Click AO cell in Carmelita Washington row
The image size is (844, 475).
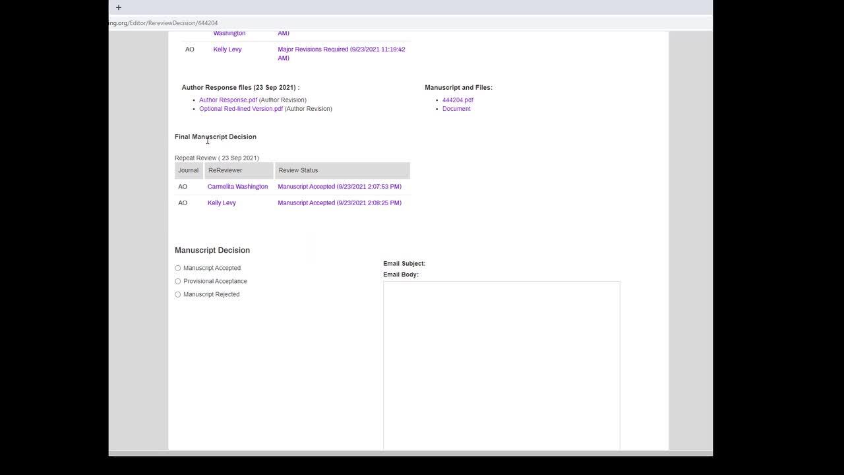coord(183,187)
